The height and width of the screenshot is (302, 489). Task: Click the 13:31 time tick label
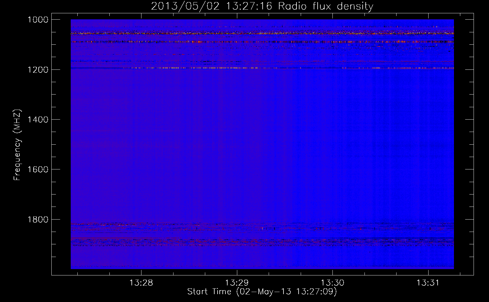coord(428,283)
